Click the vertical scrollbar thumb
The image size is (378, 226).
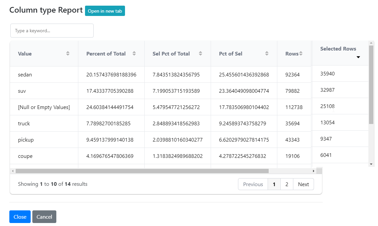pos(371,85)
